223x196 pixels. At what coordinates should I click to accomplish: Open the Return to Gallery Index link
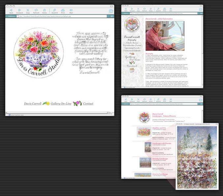169,121
